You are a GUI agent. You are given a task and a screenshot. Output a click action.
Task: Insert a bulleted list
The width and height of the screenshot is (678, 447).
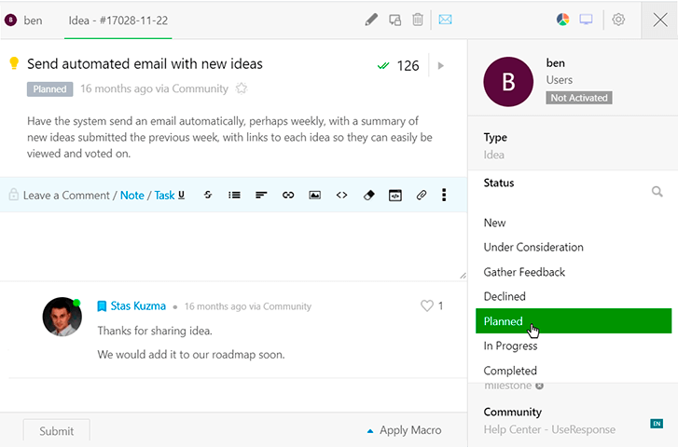(234, 196)
